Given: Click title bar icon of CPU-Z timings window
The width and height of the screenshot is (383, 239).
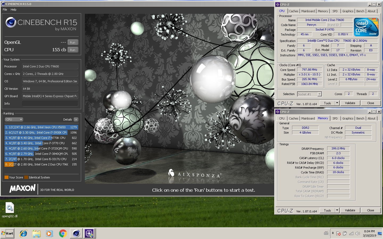Looking at the screenshot, I should click(x=278, y=112).
